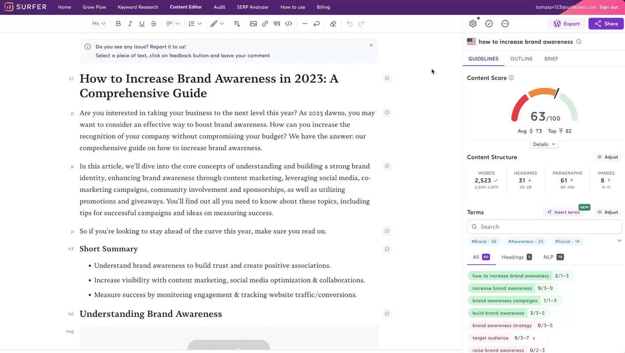This screenshot has width=625, height=353.
Task: Toggle the #Social - 14 term filter
Action: [x=567, y=241]
